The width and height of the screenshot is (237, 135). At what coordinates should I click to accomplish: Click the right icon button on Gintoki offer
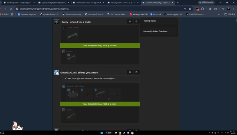click(136, 72)
